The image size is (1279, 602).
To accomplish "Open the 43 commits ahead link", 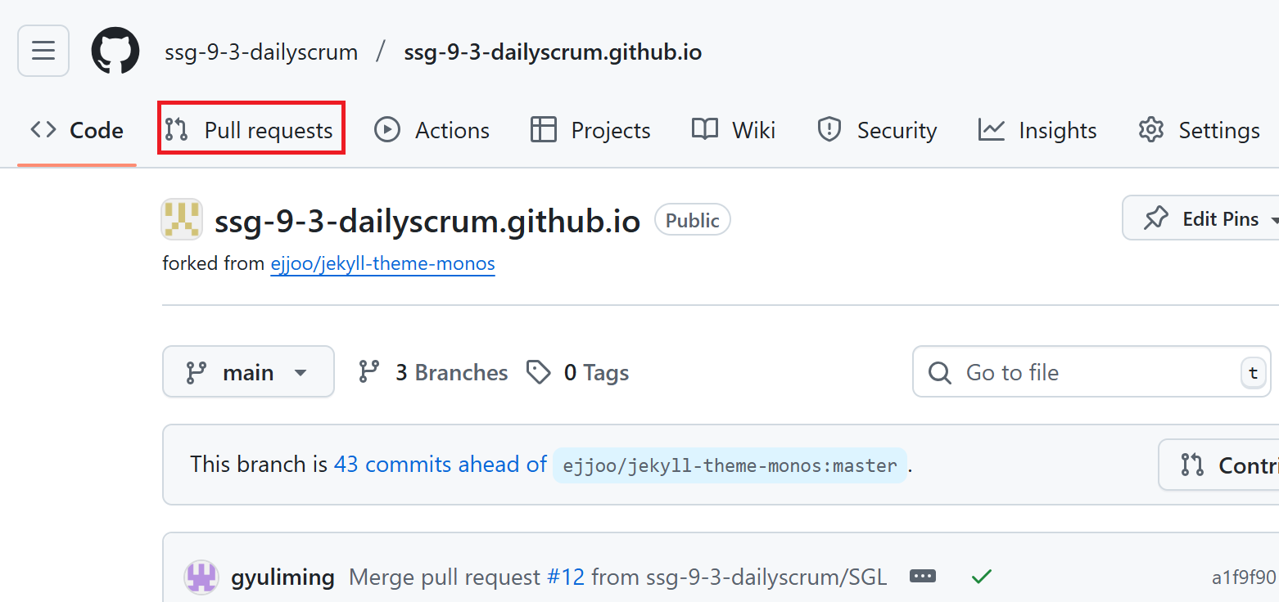I will coord(440,465).
